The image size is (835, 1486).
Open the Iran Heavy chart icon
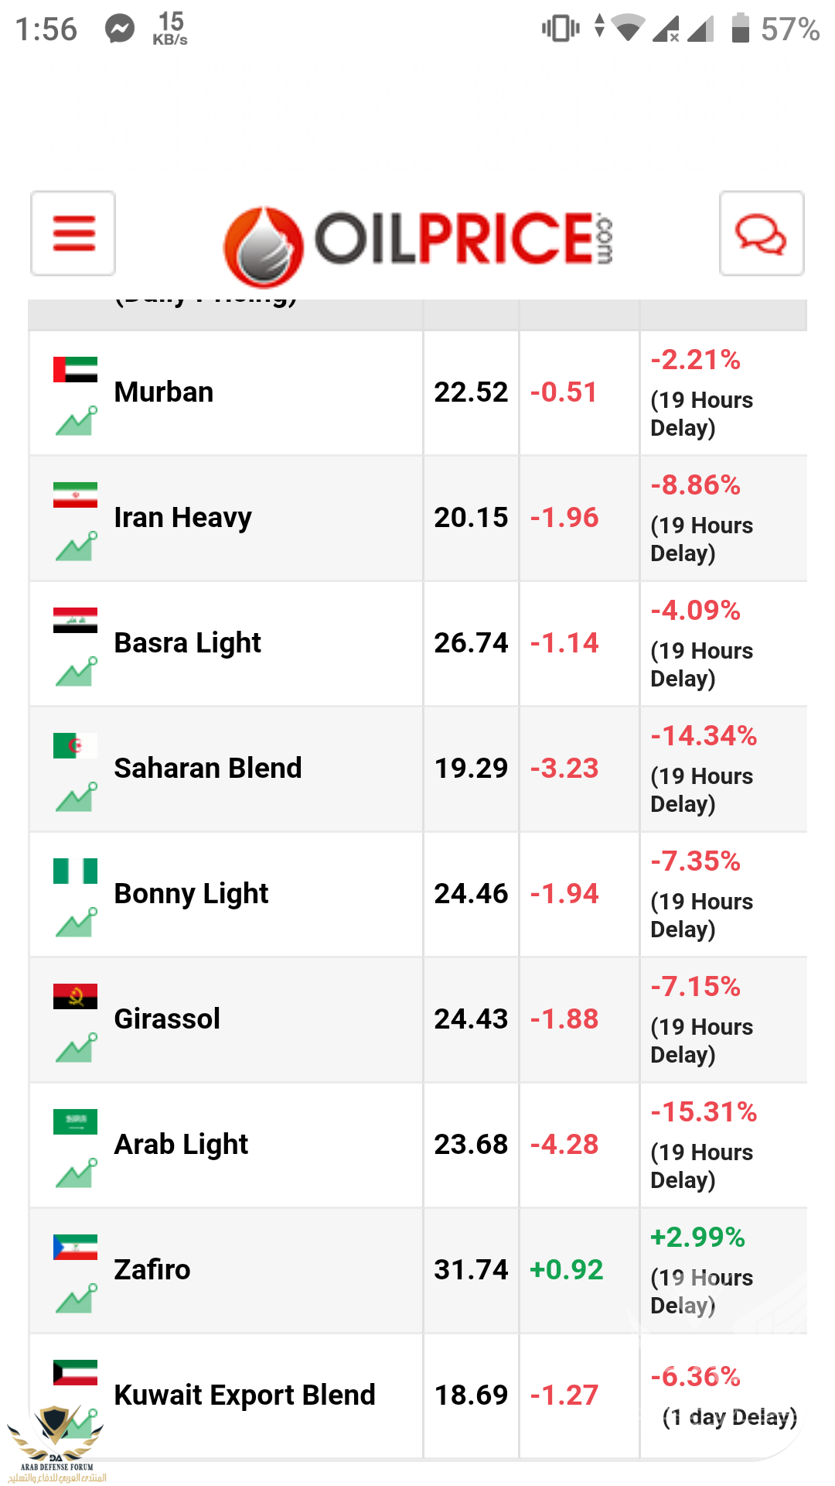[76, 546]
